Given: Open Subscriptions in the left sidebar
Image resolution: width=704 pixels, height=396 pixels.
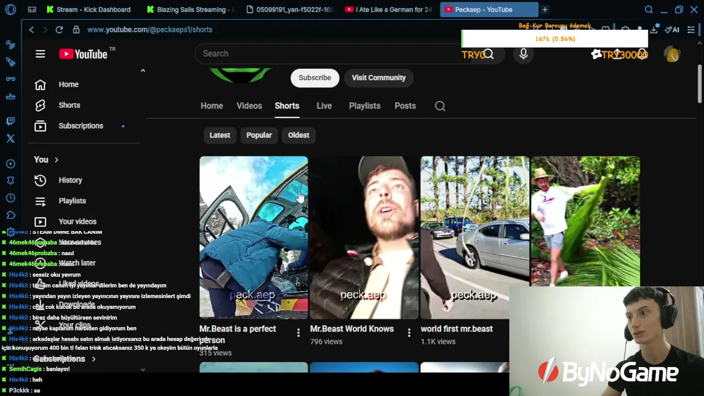Looking at the screenshot, I should point(81,126).
